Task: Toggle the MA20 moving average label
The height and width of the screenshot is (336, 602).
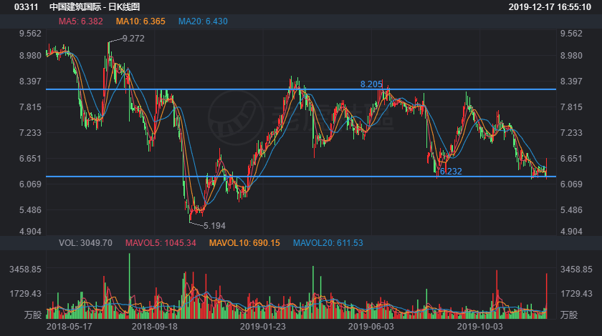Action: coord(203,21)
